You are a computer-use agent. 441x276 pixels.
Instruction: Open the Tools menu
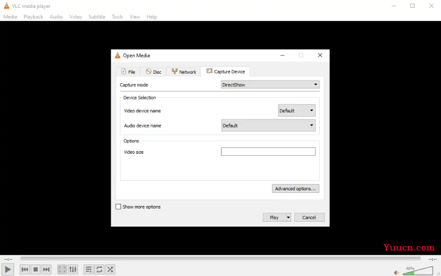click(117, 17)
